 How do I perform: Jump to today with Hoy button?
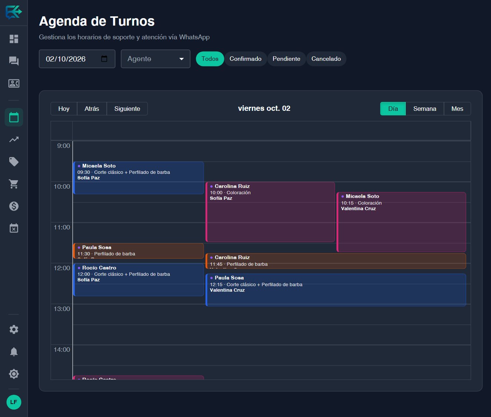point(64,109)
